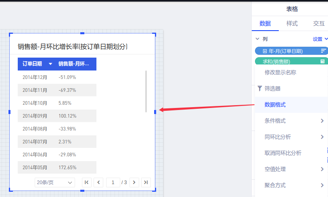328x197 pixels.
Task: Open the 设置 dropdown in 列 section
Action: point(320,39)
